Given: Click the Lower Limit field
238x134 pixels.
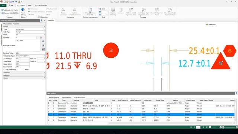Looking at the screenshot, I should coord(23,67).
